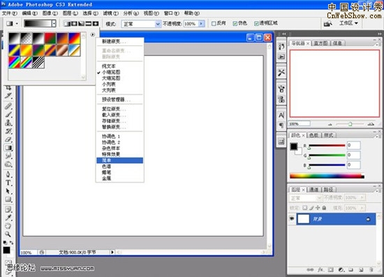Choose 简单 gradient set in menu
The height and width of the screenshot is (277, 384).
pyautogui.click(x=120, y=160)
